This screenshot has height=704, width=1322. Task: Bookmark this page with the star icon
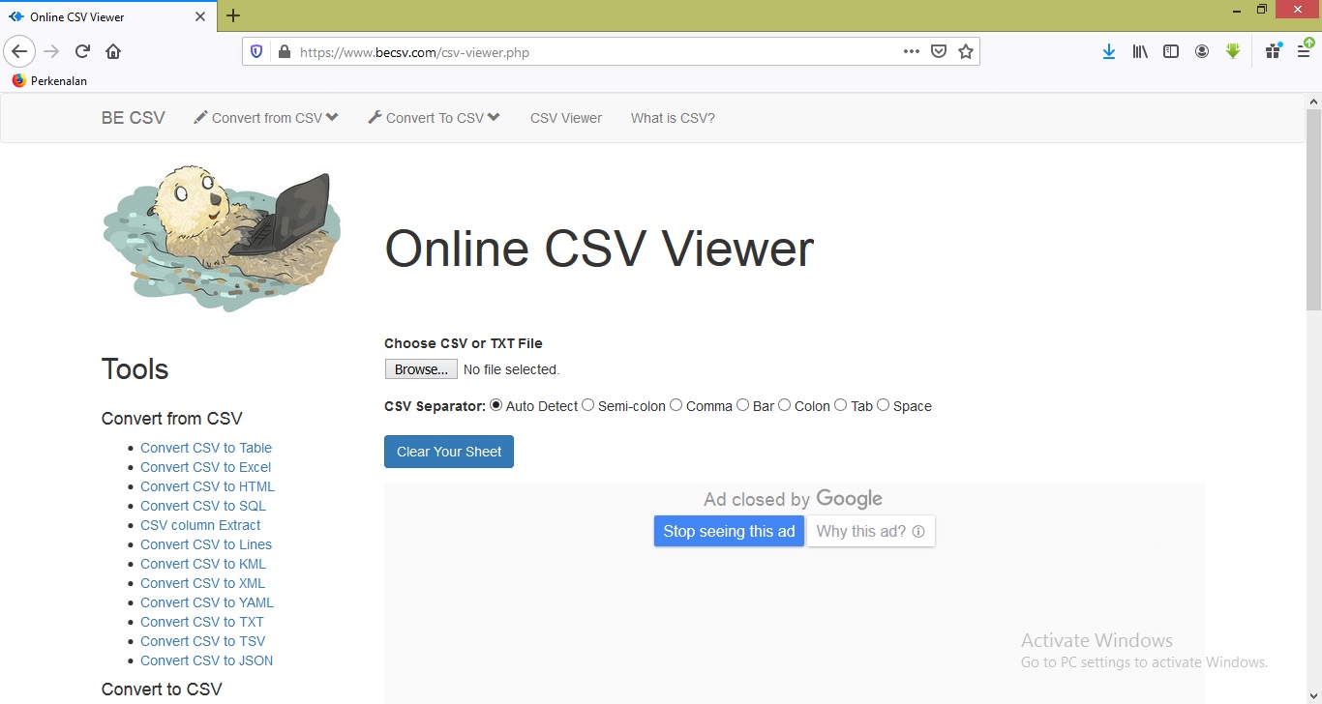[x=965, y=51]
